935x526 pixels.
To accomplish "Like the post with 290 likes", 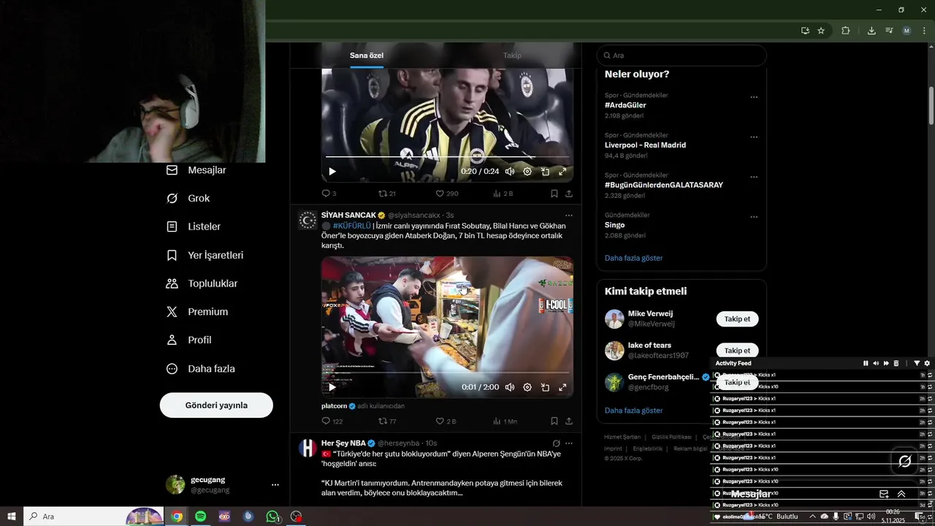I will (447, 194).
